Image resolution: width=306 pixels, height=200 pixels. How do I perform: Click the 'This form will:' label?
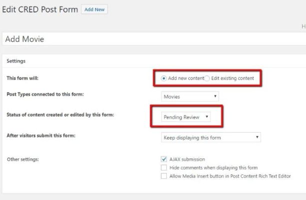pos(22,78)
